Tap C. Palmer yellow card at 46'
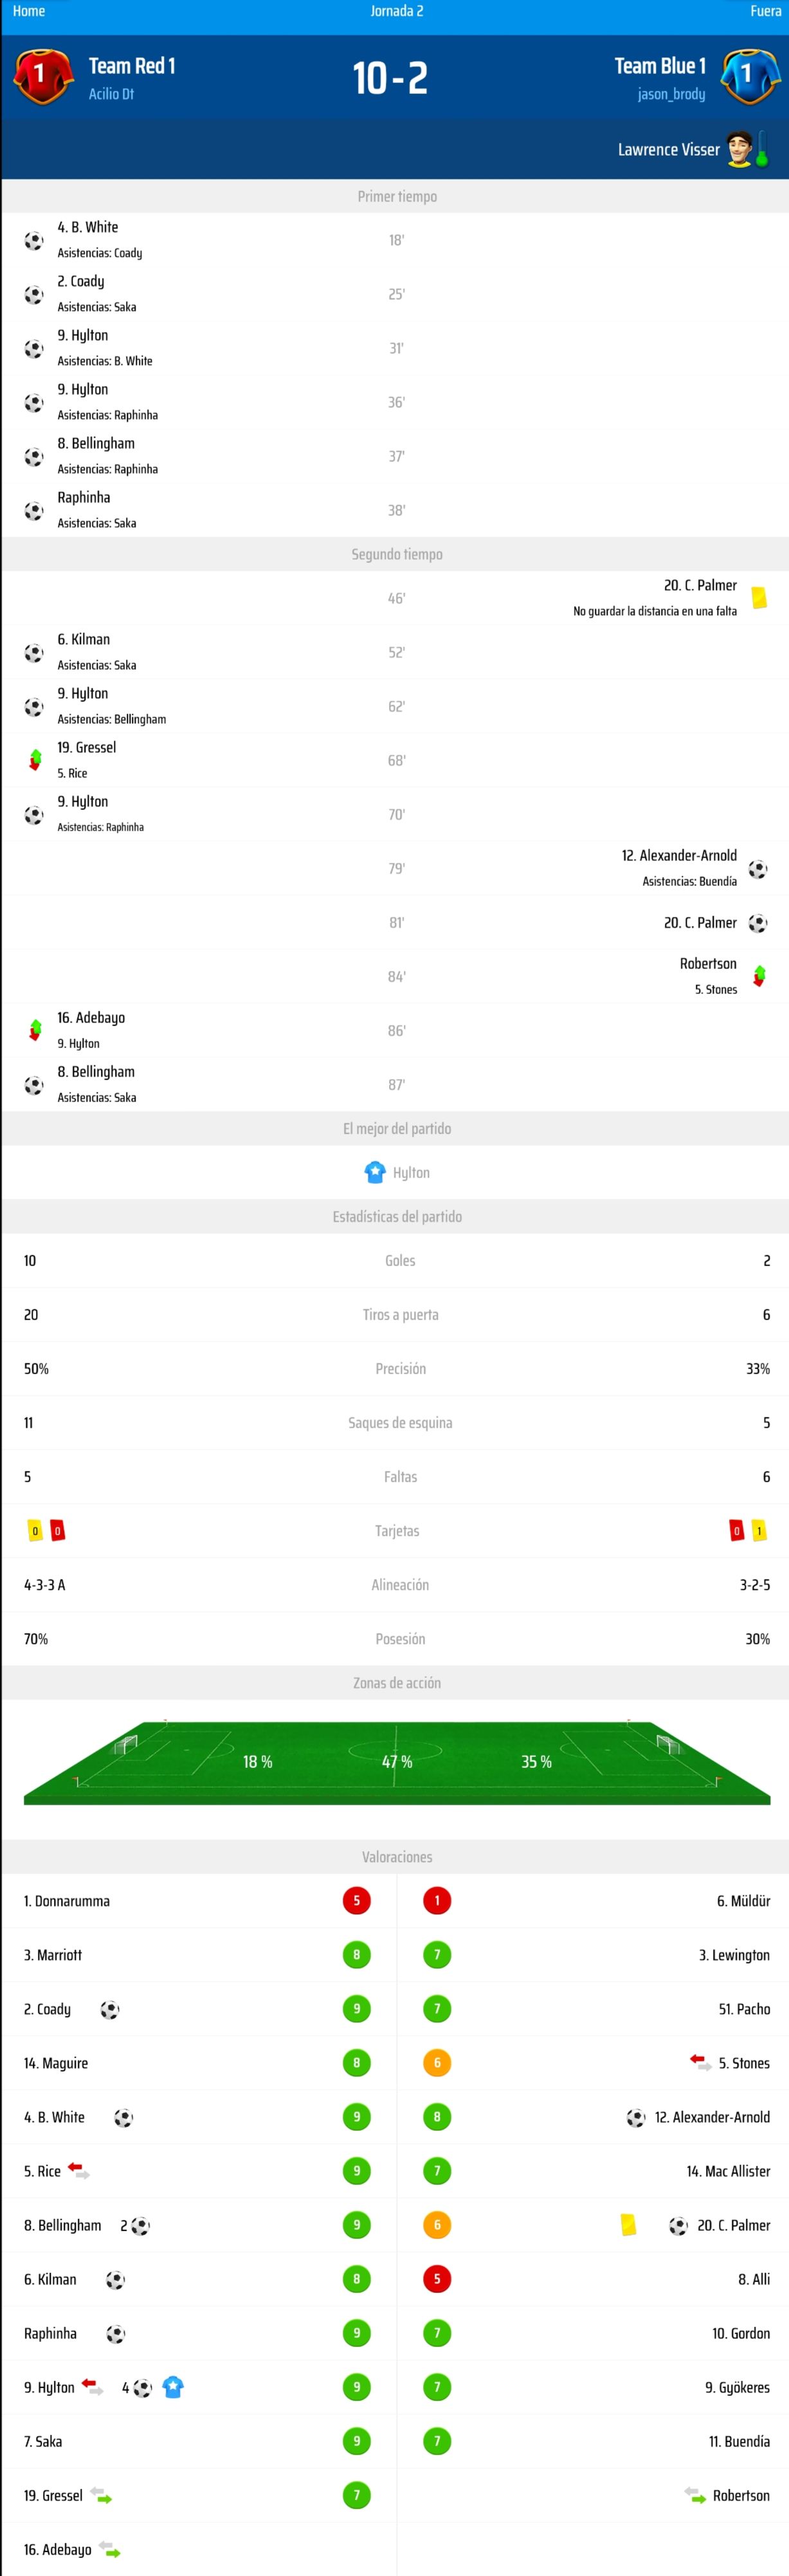This screenshot has height=2576, width=789. pos(759,598)
